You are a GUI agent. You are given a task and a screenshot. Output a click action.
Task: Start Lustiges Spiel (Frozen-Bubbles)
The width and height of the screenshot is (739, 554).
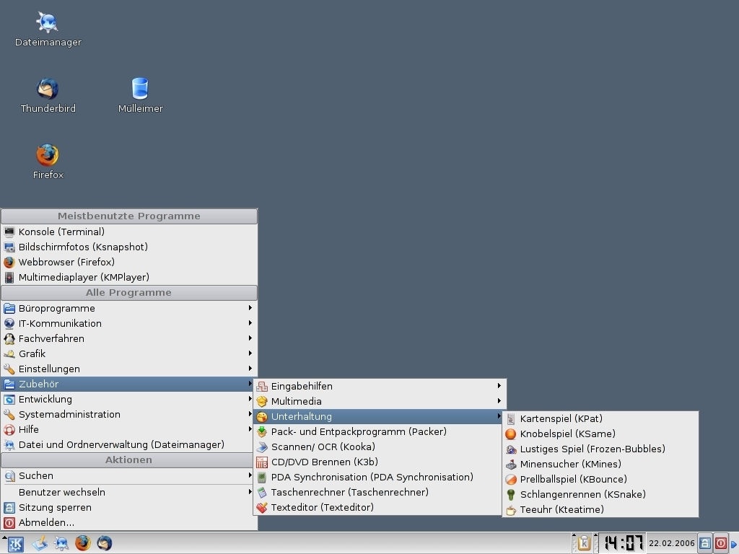click(x=600, y=449)
